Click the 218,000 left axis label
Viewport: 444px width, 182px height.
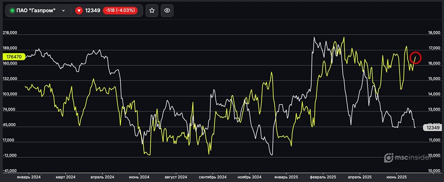click(x=10, y=33)
